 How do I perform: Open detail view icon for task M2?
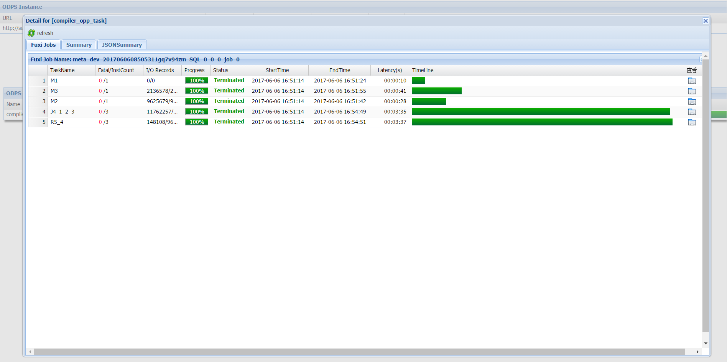(692, 102)
